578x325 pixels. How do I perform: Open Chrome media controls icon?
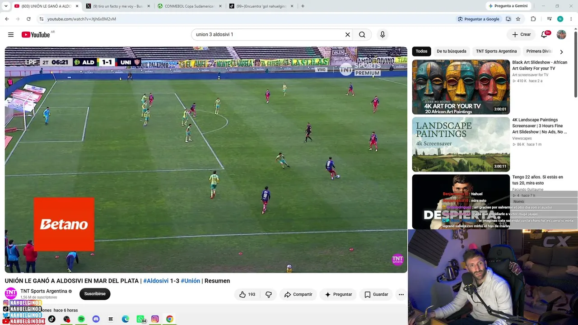pyautogui.click(x=549, y=19)
